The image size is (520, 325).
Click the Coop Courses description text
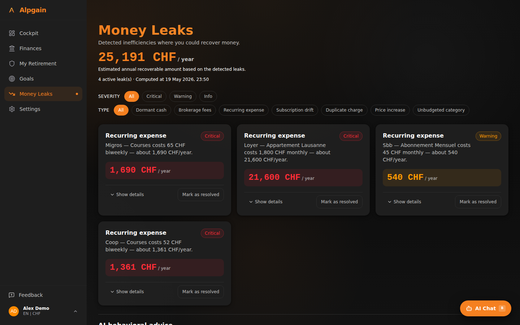149,246
